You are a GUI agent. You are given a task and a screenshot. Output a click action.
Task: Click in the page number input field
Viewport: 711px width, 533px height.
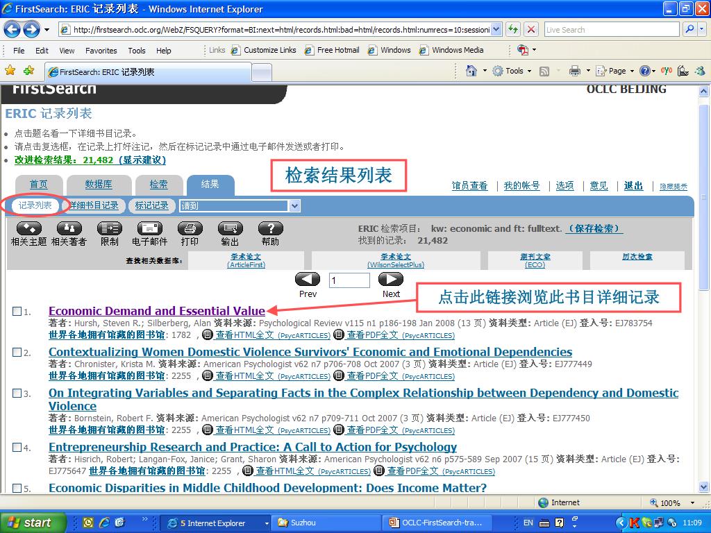[x=349, y=280]
